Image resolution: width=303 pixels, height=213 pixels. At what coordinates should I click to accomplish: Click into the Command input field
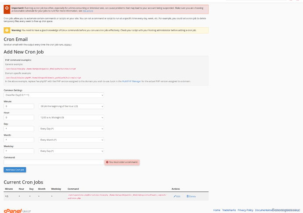(x=54, y=162)
